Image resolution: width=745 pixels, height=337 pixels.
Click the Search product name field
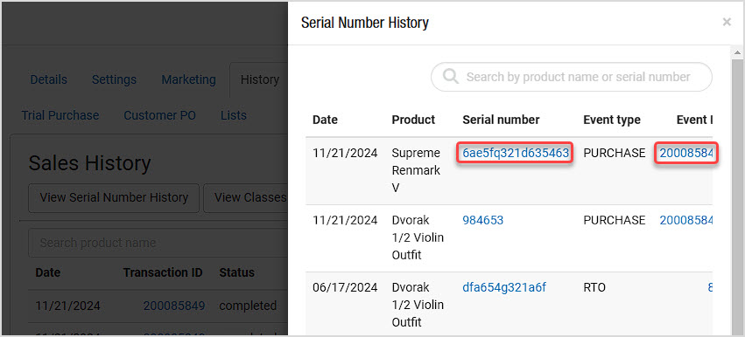click(158, 243)
